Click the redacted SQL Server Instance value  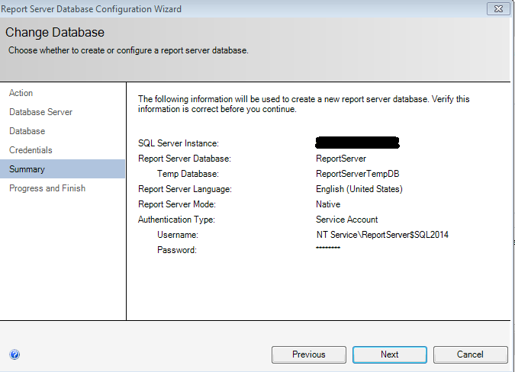click(358, 143)
